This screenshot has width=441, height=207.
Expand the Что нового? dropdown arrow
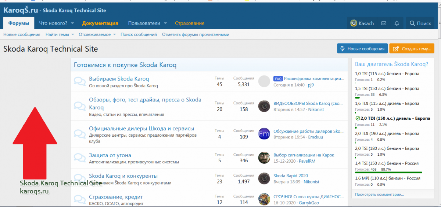(x=72, y=23)
